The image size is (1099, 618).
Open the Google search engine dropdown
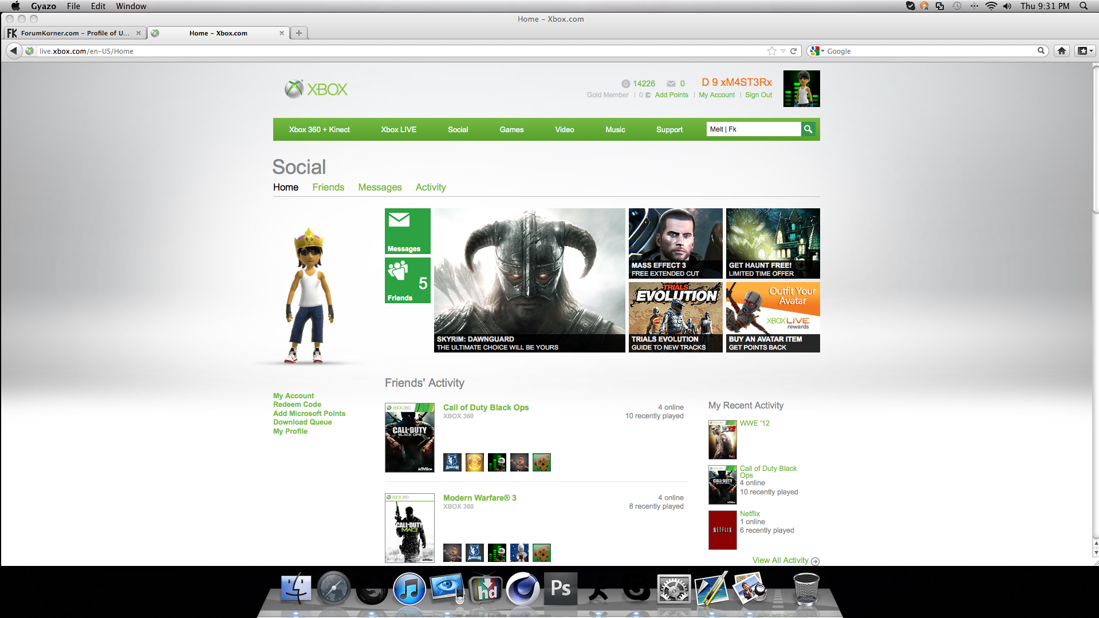tap(817, 51)
